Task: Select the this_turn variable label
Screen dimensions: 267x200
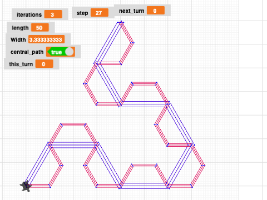Action: (x=21, y=64)
